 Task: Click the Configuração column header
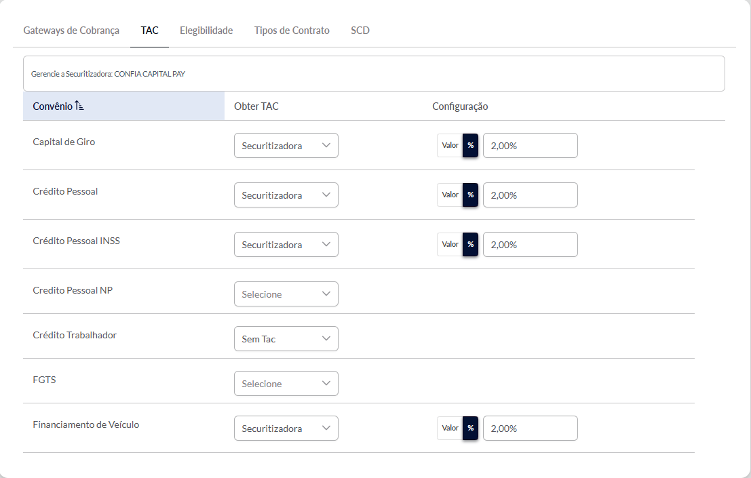point(460,106)
